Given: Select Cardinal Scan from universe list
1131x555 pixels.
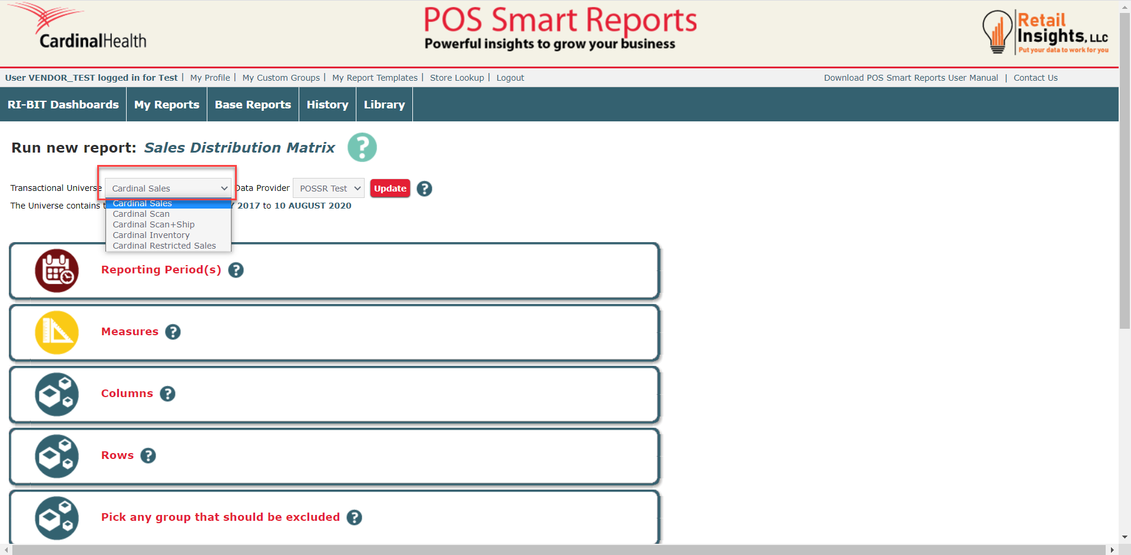Looking at the screenshot, I should [x=141, y=214].
